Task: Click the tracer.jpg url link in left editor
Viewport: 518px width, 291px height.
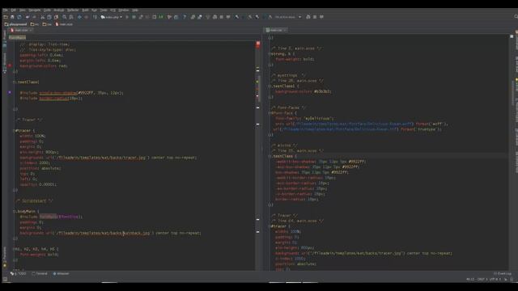Action: coord(101,158)
